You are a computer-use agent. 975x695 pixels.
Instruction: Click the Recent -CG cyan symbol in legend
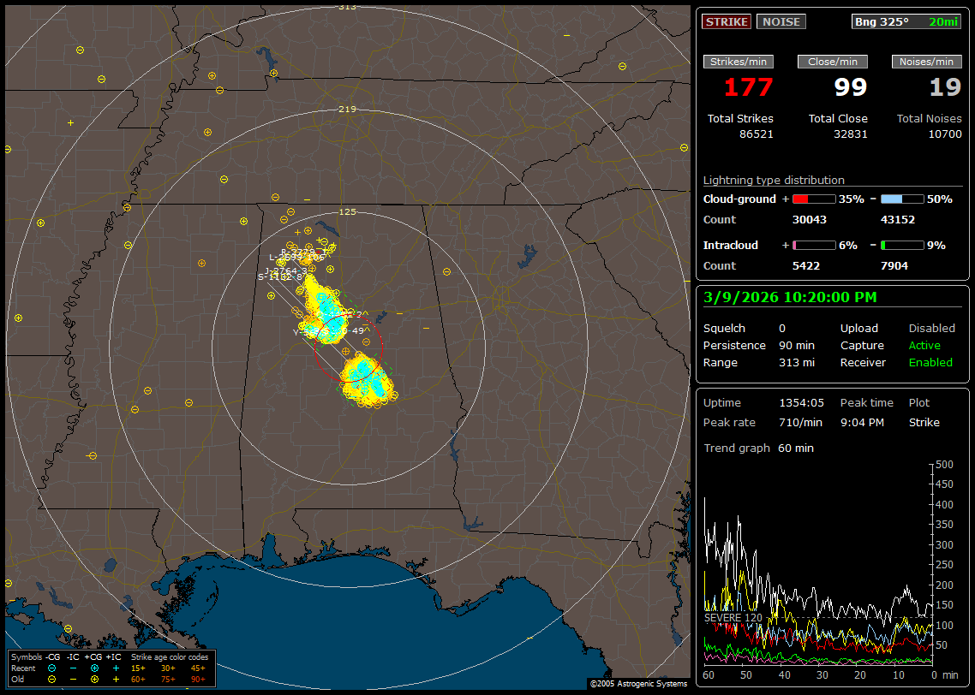tap(51, 668)
